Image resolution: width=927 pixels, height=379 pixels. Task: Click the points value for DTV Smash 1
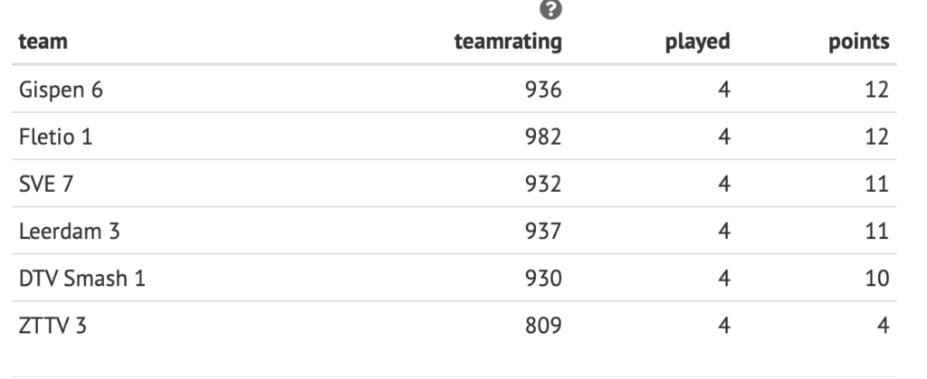(878, 278)
